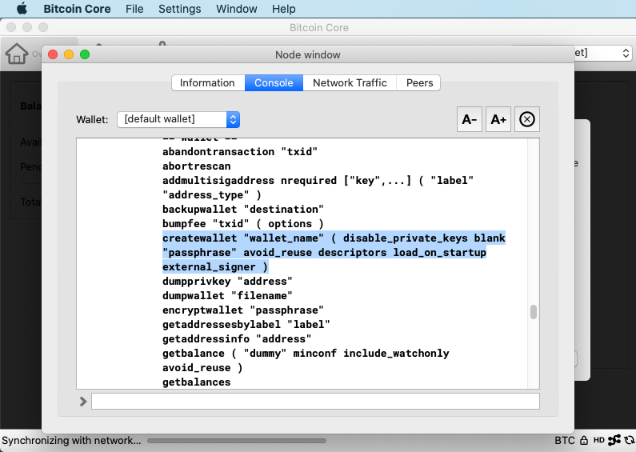
Task: Click the HD wallet status icon
Action: coord(598,440)
